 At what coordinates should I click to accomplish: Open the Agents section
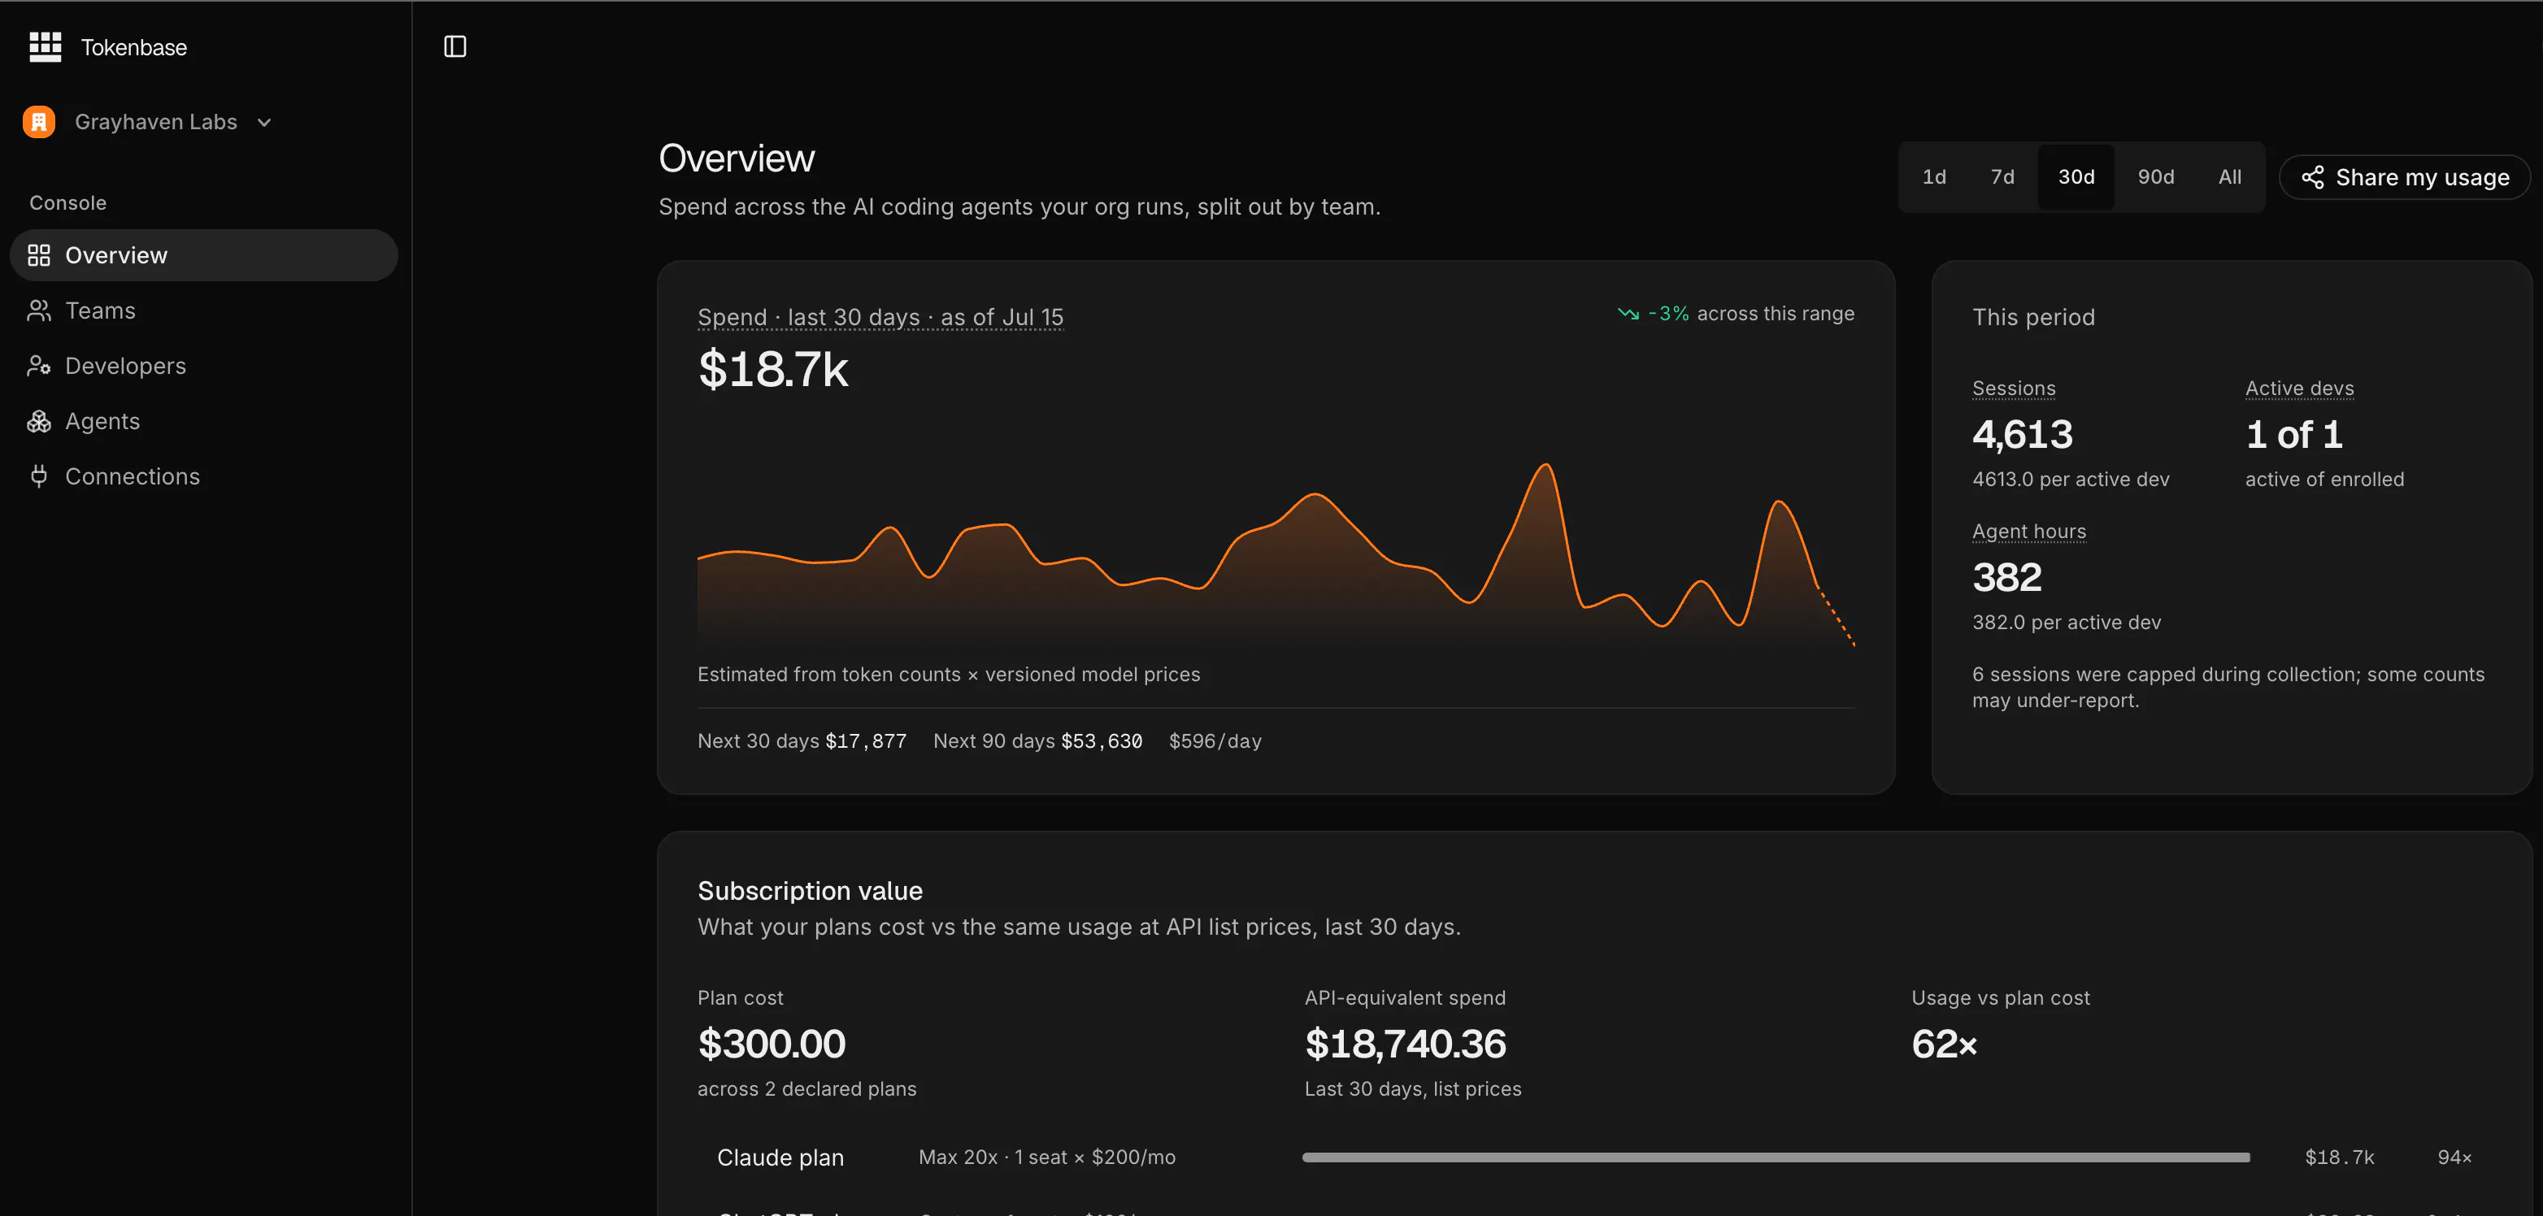click(203, 421)
